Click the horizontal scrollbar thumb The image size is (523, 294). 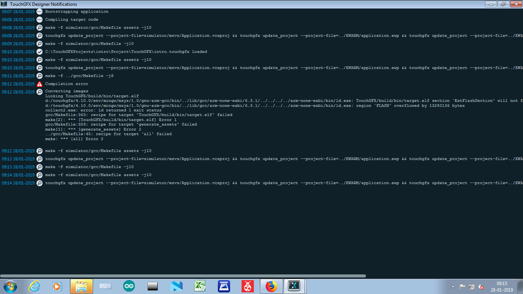[183, 276]
